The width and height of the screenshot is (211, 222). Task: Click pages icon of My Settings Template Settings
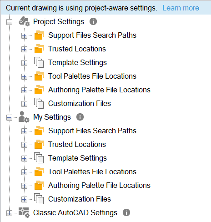pyautogui.click(x=39, y=158)
